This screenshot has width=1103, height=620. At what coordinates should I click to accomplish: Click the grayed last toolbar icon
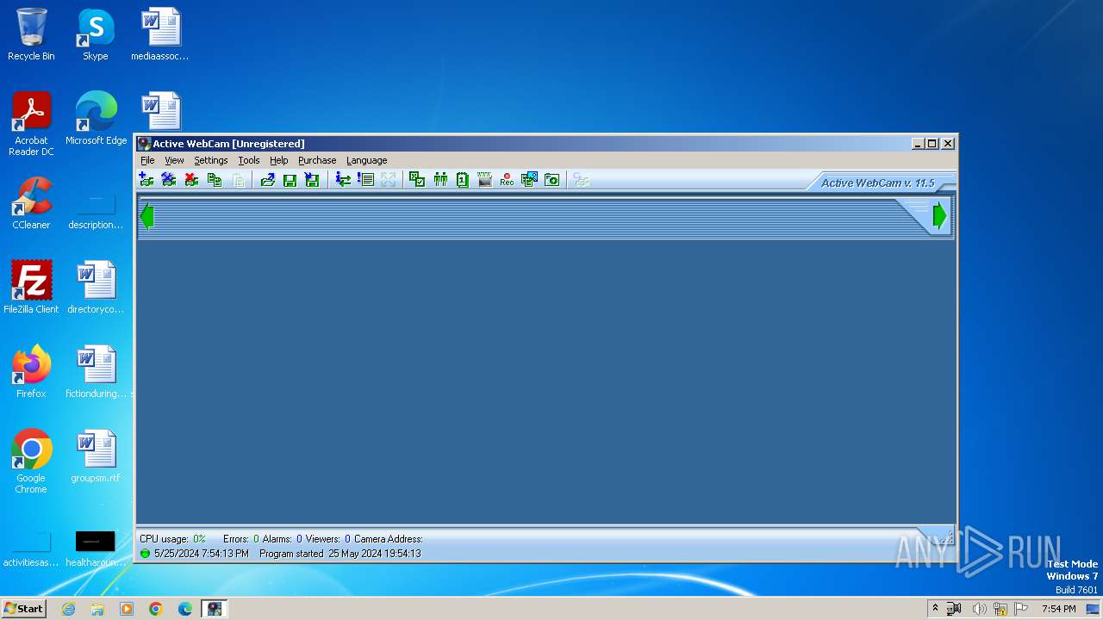pos(582,179)
